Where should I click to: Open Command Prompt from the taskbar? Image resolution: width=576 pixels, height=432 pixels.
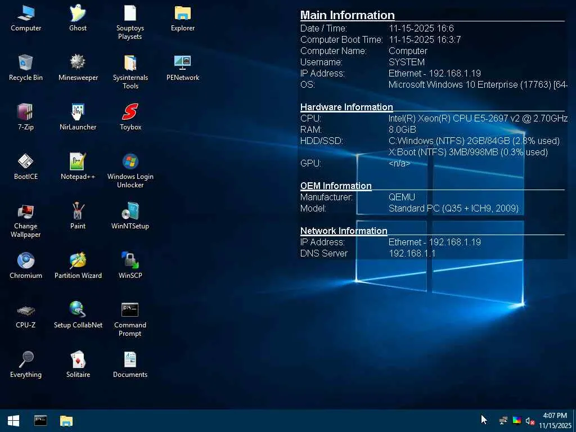coord(40,421)
